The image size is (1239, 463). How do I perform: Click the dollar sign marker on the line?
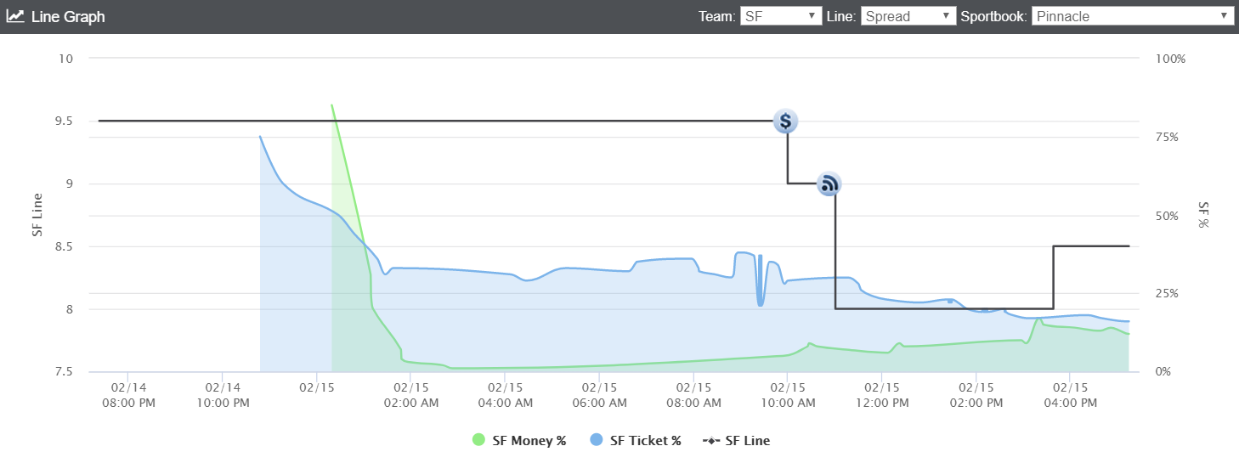(786, 121)
